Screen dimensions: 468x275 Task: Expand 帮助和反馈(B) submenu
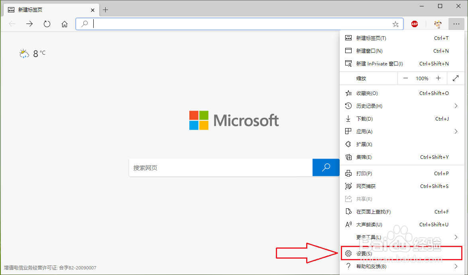click(402, 266)
